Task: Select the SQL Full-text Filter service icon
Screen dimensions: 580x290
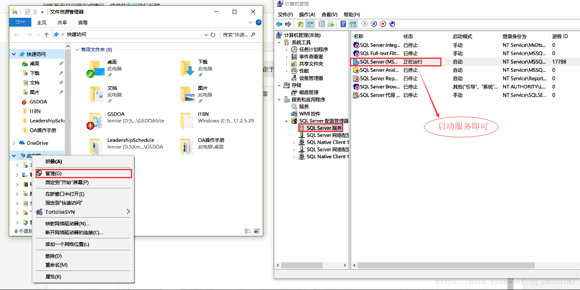Action: click(356, 53)
